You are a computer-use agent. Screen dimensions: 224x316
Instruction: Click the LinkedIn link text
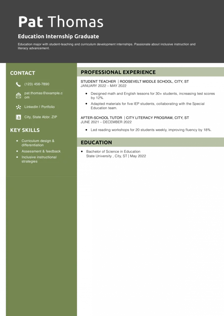pyautogui.click(x=31, y=107)
